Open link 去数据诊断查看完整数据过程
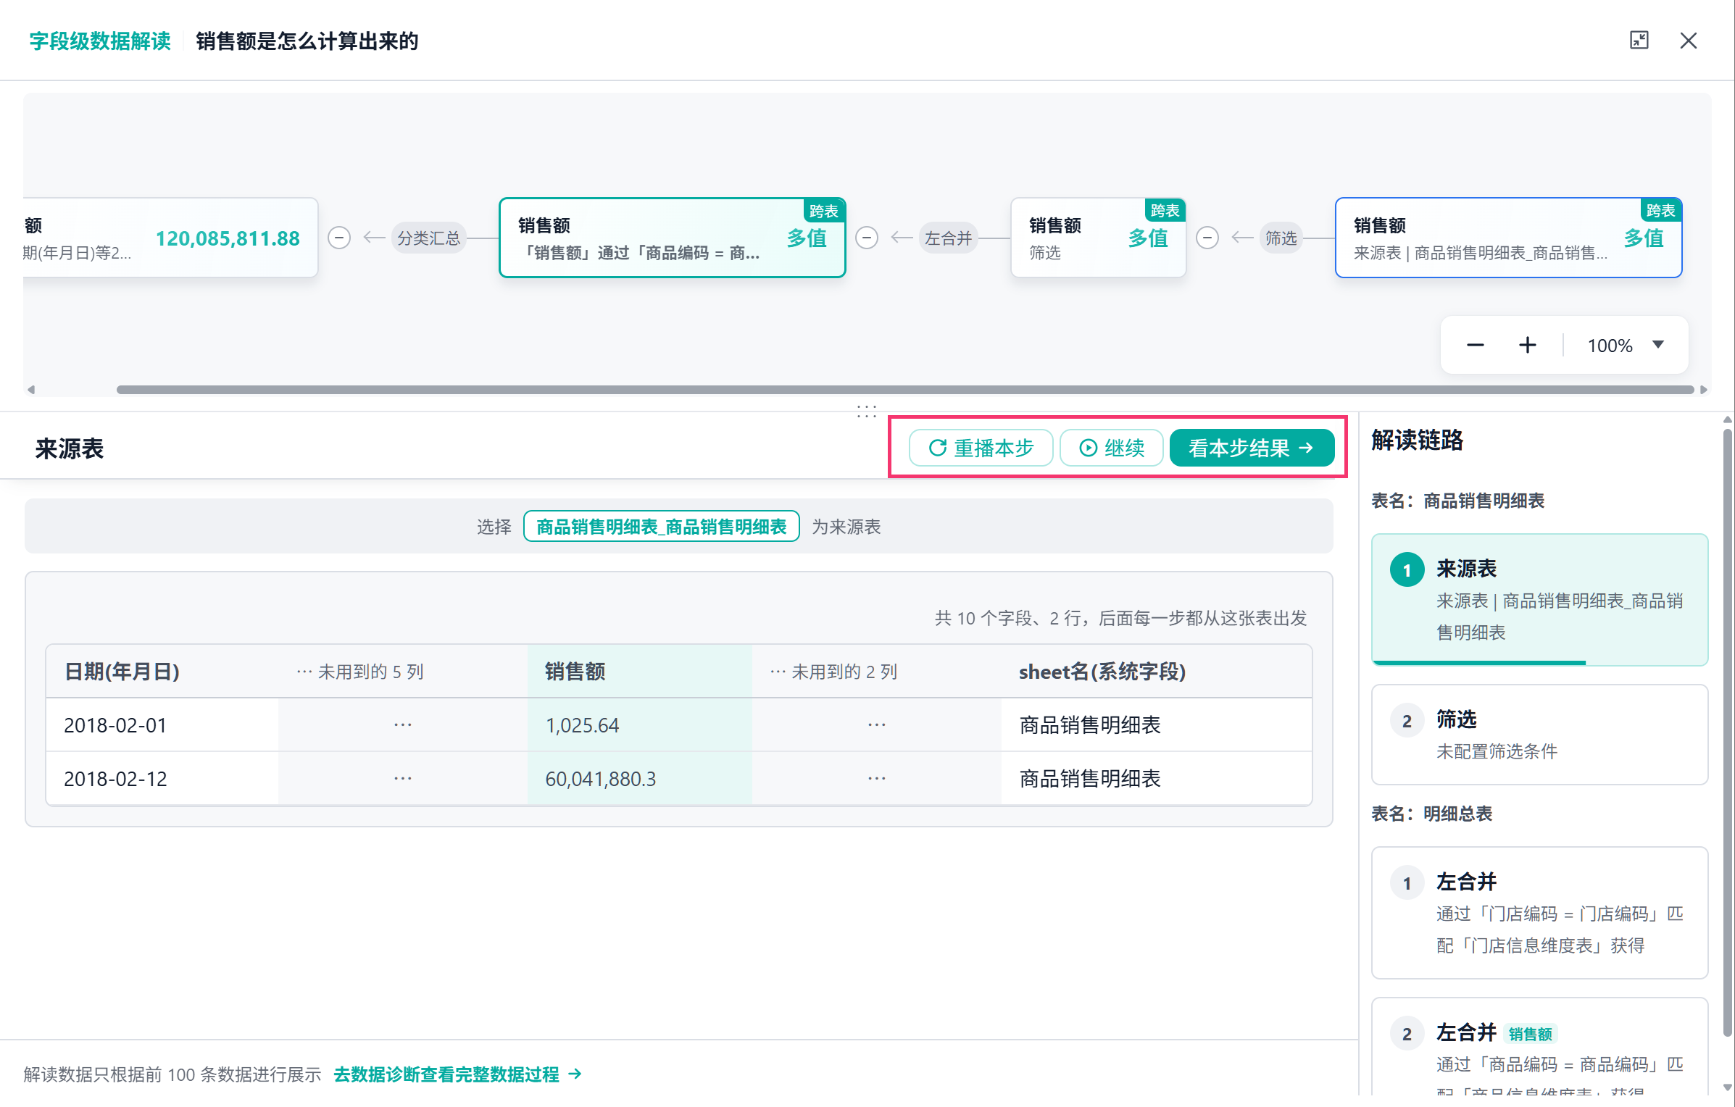Image resolution: width=1735 pixels, height=1107 pixels. (457, 1074)
